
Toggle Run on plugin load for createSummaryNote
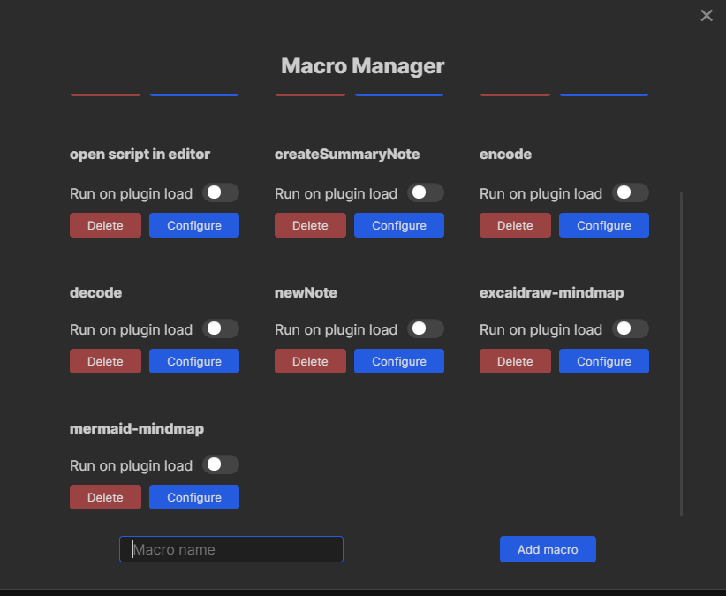426,193
